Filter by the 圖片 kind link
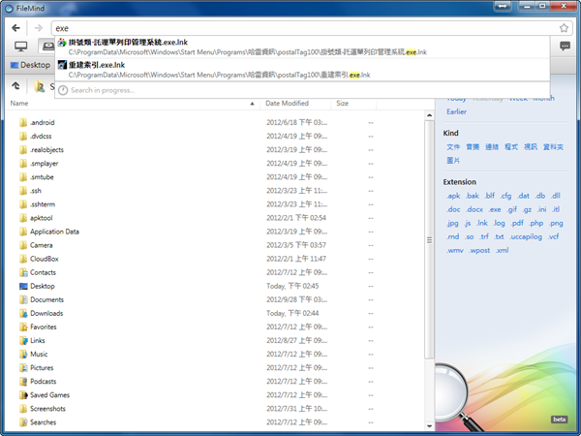581x436 pixels. tap(453, 160)
